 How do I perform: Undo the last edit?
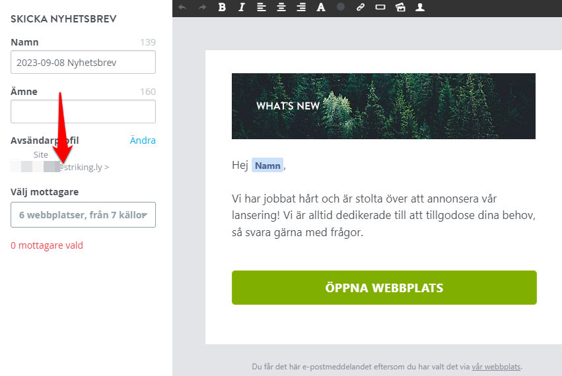click(182, 7)
